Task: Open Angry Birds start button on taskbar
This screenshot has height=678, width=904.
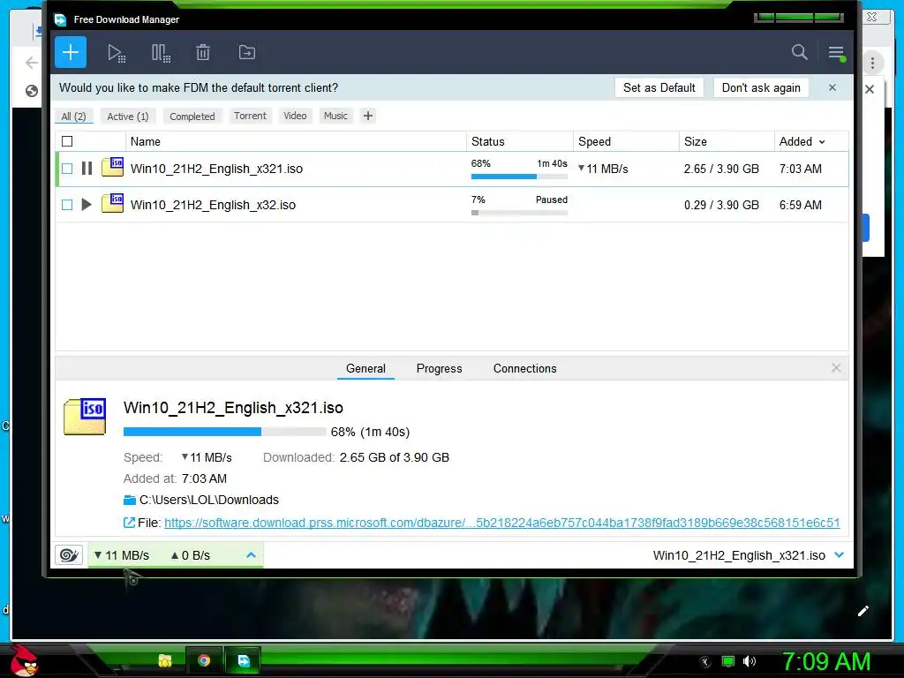Action: 24,660
